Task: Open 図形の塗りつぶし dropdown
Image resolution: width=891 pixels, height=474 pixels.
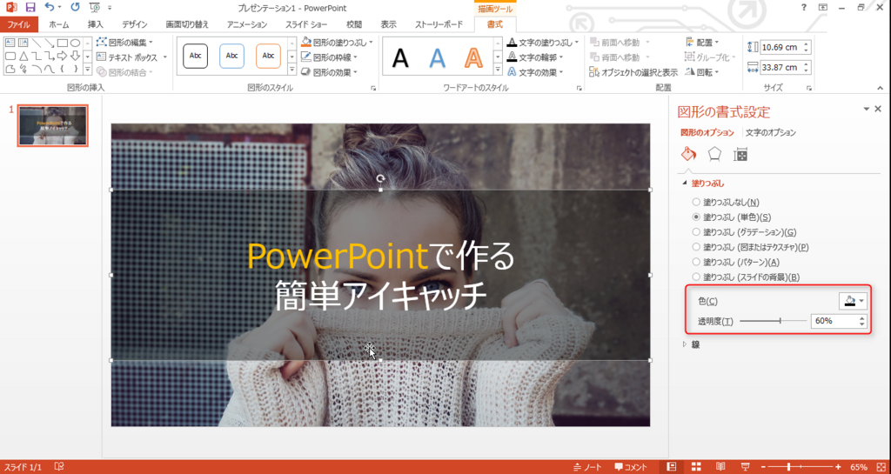Action: 371,42
